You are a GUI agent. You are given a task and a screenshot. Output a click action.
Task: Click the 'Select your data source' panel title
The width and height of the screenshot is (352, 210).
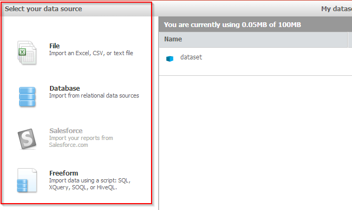tap(43, 8)
